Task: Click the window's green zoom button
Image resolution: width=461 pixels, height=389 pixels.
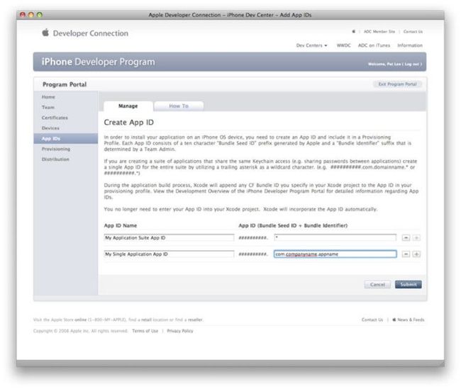Action: click(x=40, y=15)
